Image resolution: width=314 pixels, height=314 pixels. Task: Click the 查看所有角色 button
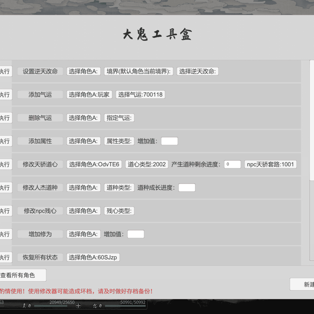[22, 275]
